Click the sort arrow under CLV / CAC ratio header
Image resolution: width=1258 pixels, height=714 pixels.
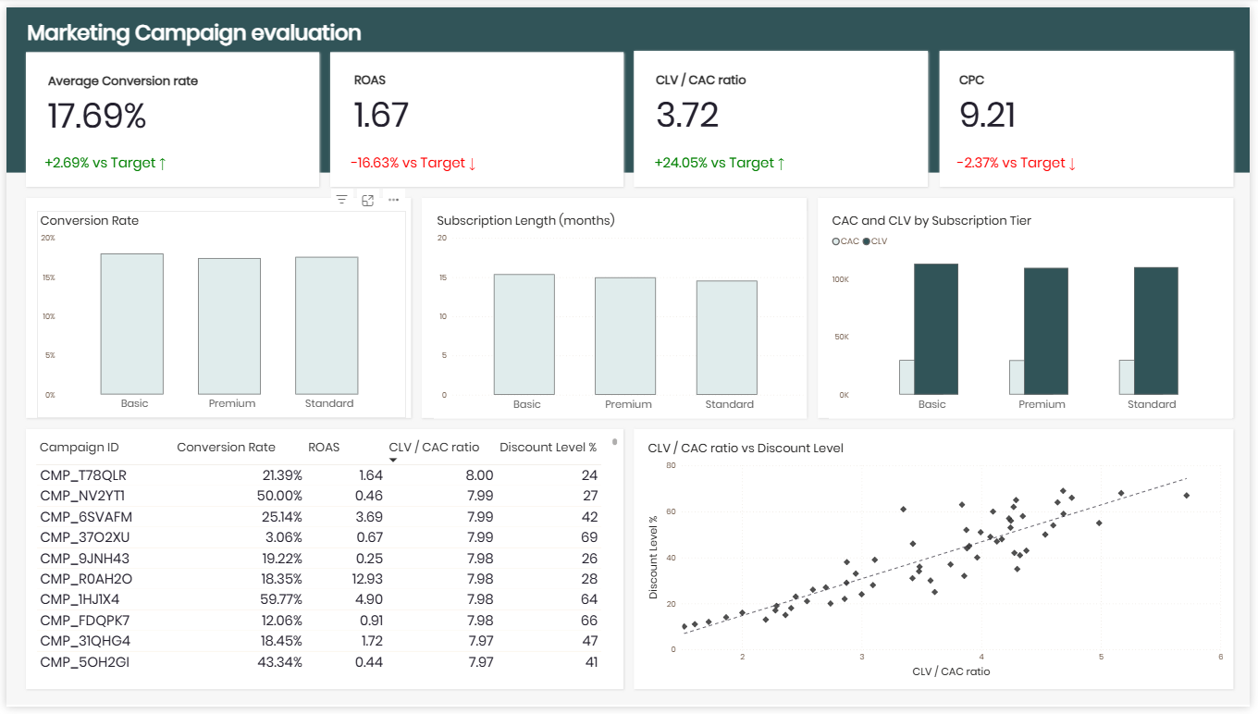pos(393,460)
